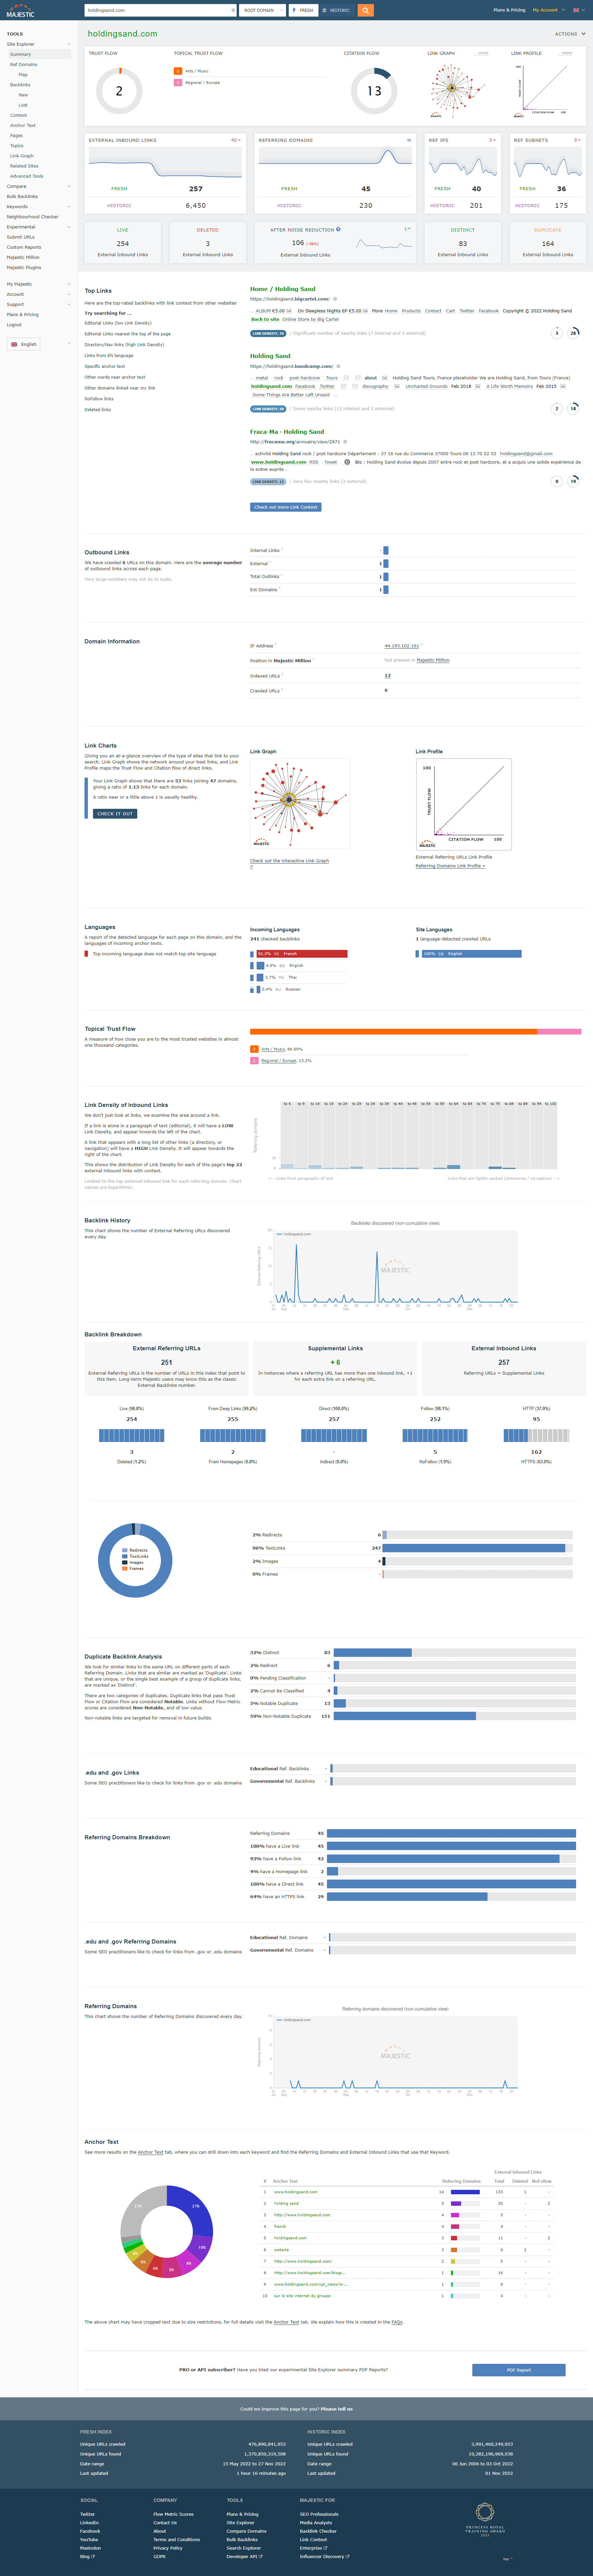Click Check out more Link Context button
The image size is (593, 2576).
(286, 507)
